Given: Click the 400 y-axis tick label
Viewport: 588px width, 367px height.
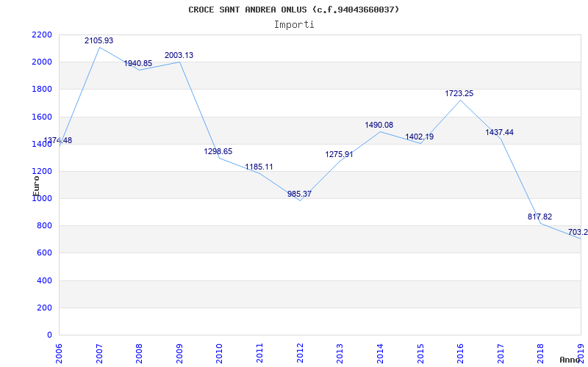Looking at the screenshot, I should pyautogui.click(x=45, y=280).
